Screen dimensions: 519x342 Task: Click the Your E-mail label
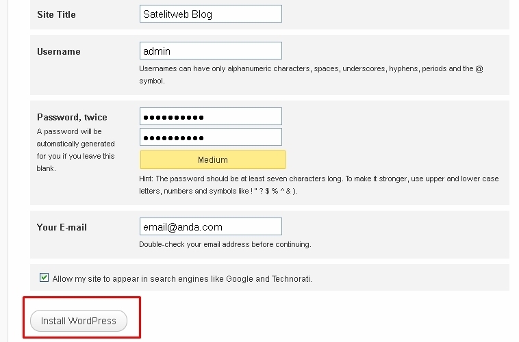point(62,227)
